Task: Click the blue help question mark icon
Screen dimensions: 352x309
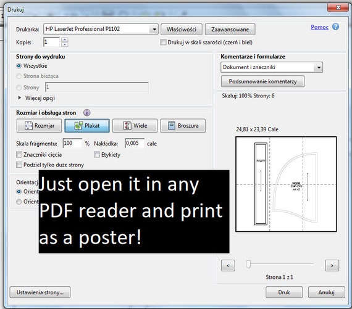Action: click(x=335, y=27)
